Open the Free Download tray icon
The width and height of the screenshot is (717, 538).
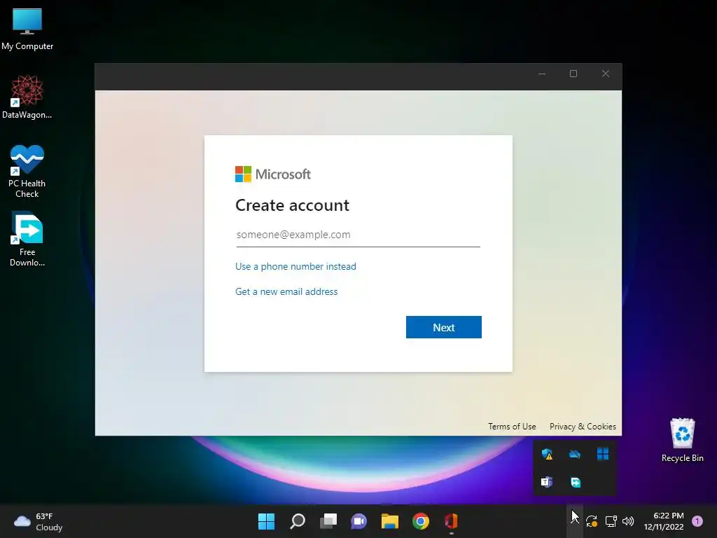tap(576, 482)
